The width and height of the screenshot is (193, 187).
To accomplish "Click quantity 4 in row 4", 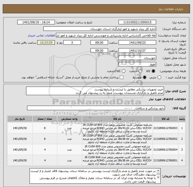I will pos(45,160).
